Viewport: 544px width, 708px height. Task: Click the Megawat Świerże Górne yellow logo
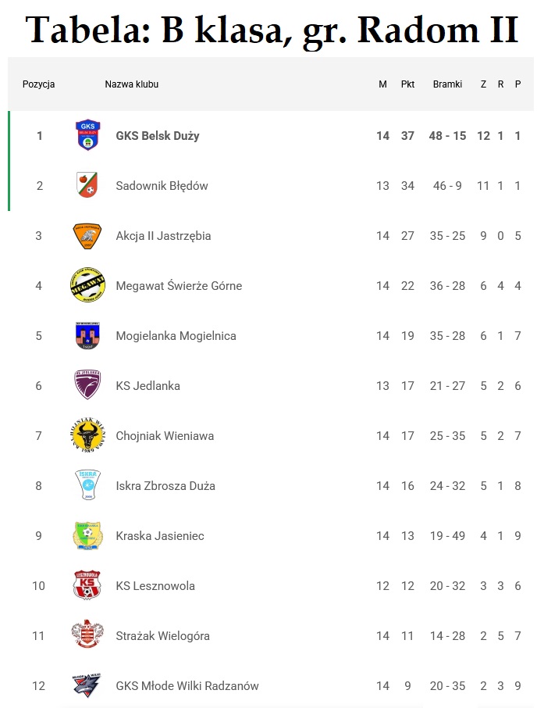pyautogui.click(x=87, y=285)
